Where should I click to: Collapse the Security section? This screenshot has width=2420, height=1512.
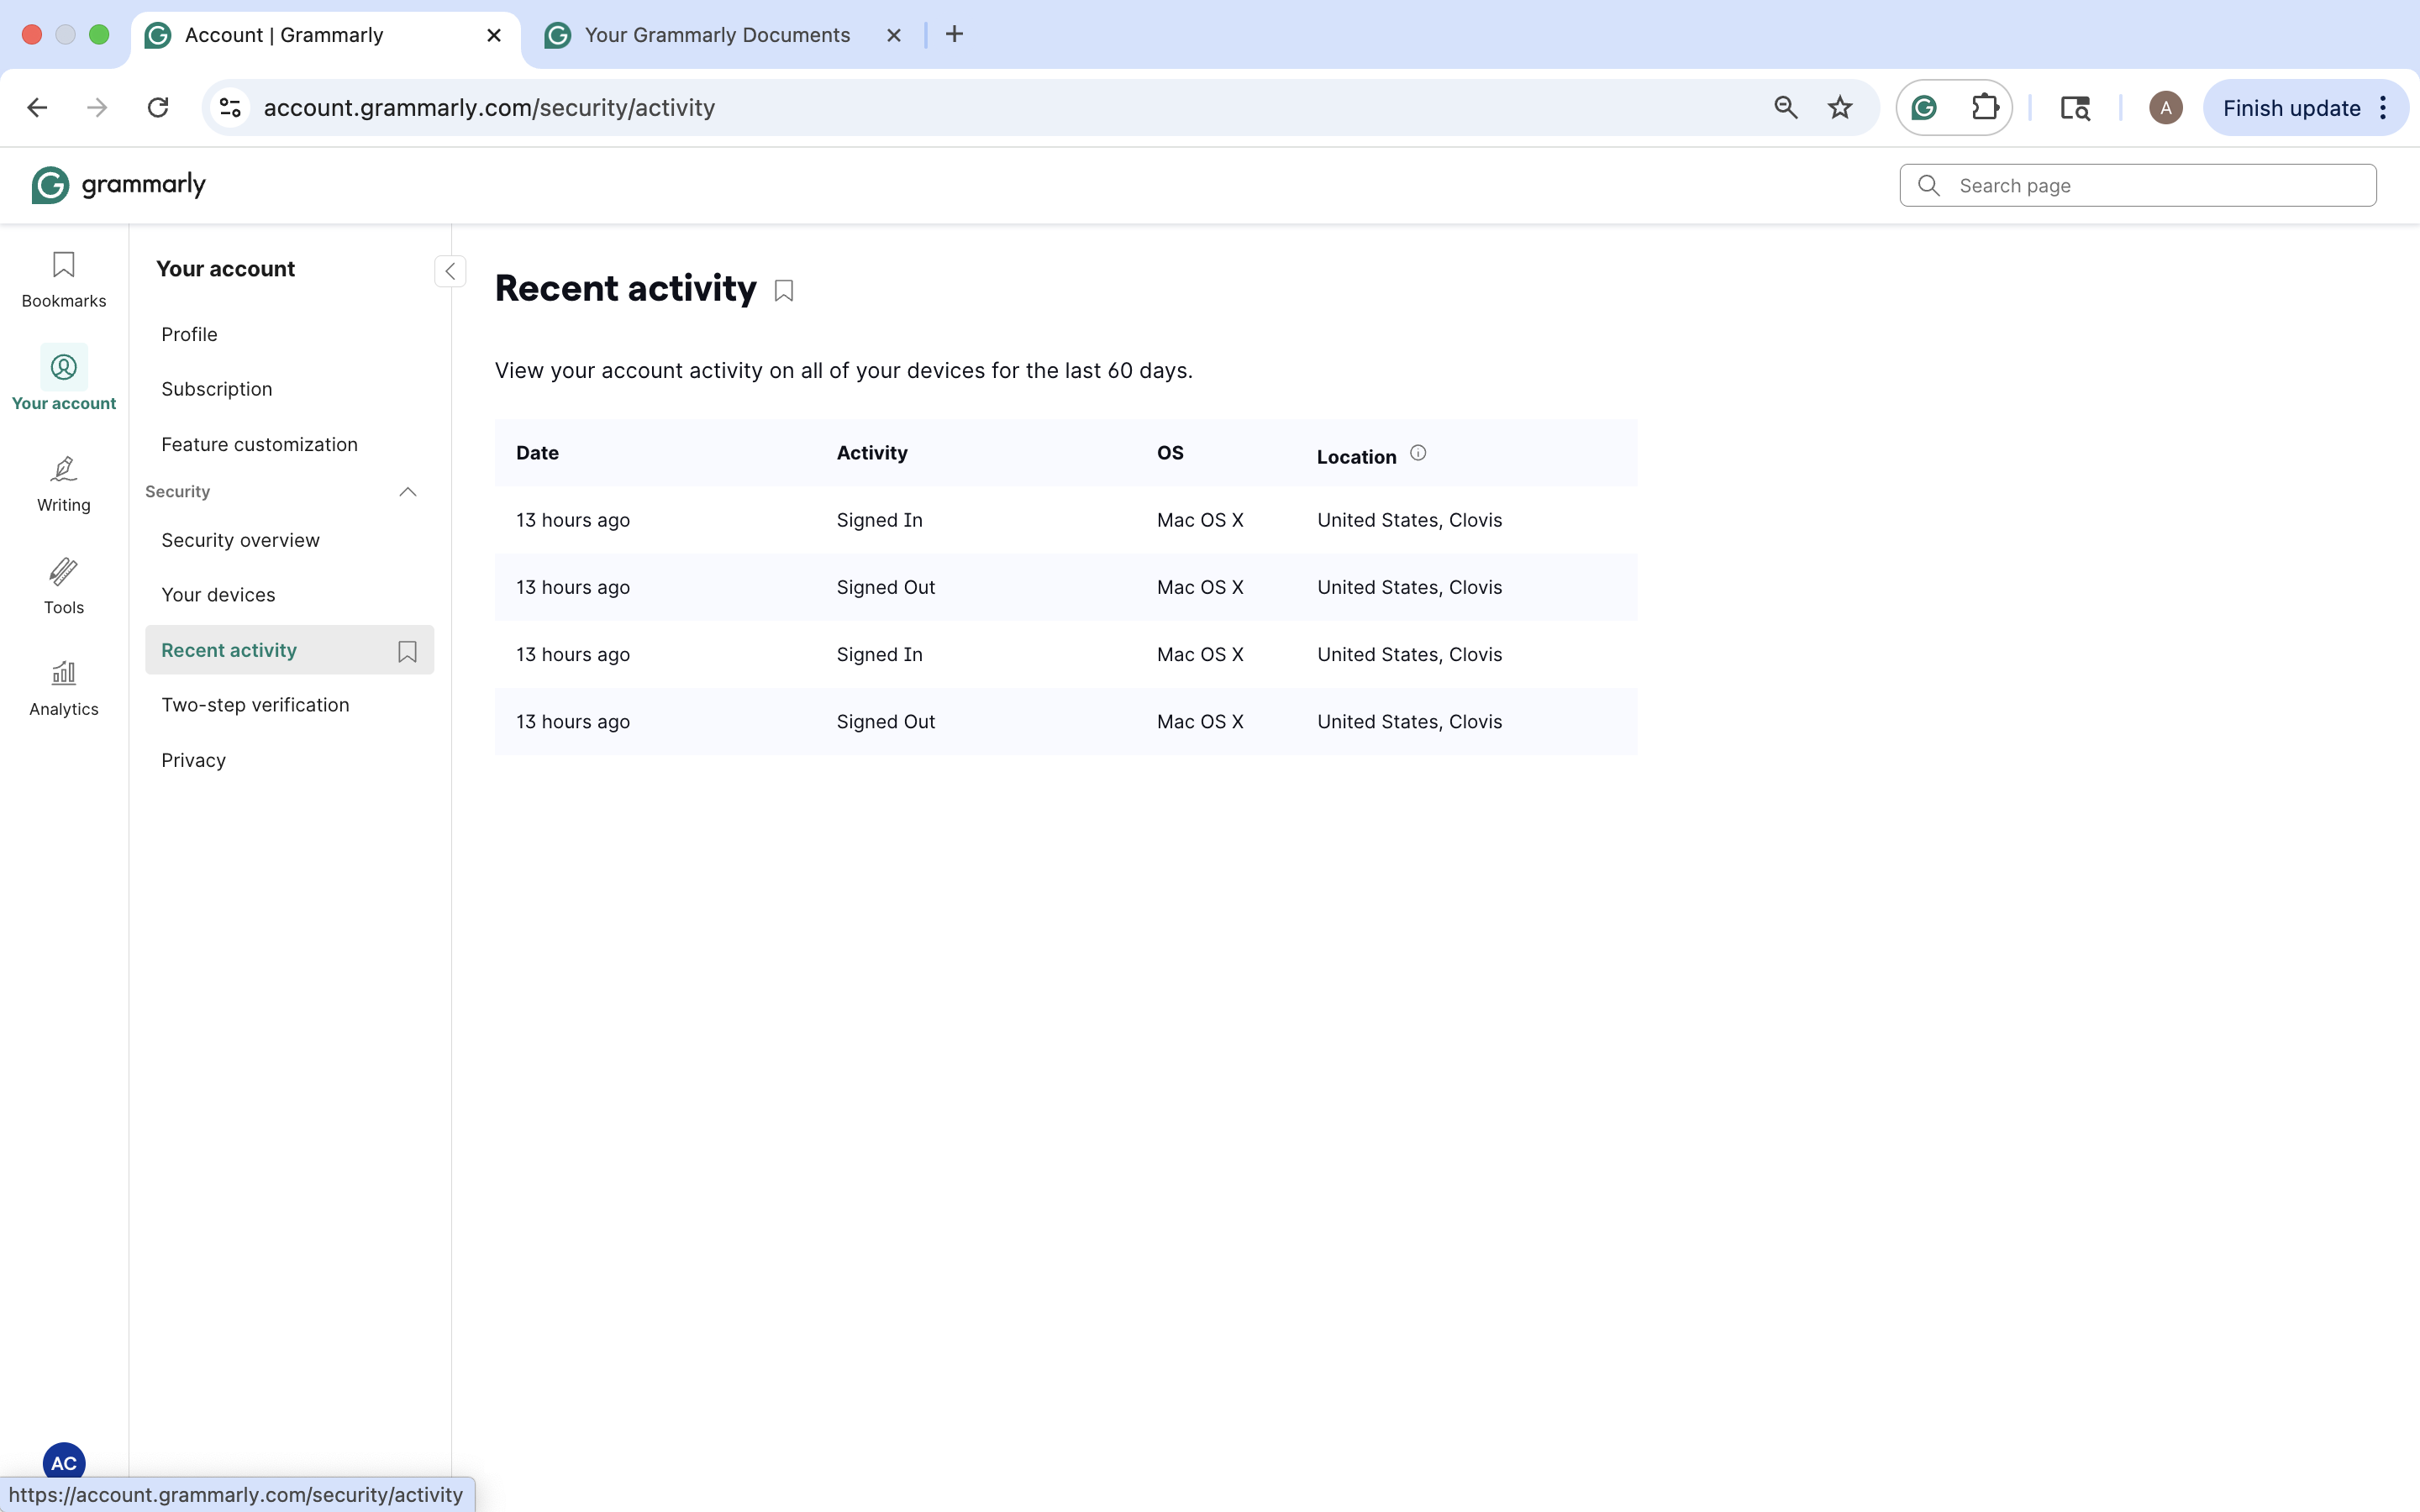(407, 491)
